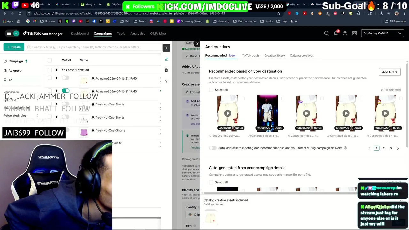The image size is (409, 230).
Task: Switch to the Dashboard tab
Action: (80, 34)
